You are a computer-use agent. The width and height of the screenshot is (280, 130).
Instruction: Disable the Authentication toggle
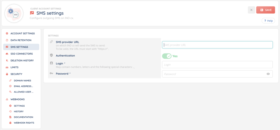pyautogui.click(x=167, y=56)
